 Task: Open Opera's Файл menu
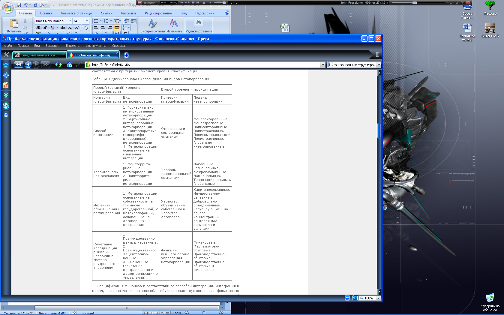point(8,46)
